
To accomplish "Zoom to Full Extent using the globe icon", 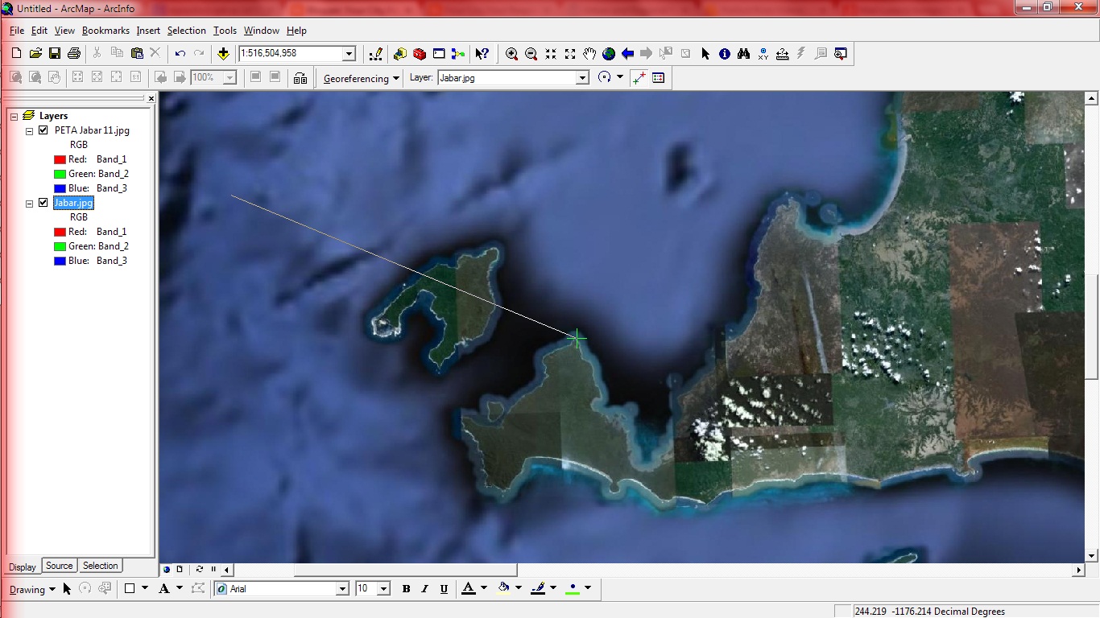I will 608,54.
